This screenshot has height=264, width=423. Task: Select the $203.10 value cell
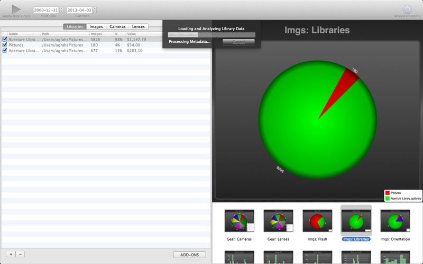point(135,51)
